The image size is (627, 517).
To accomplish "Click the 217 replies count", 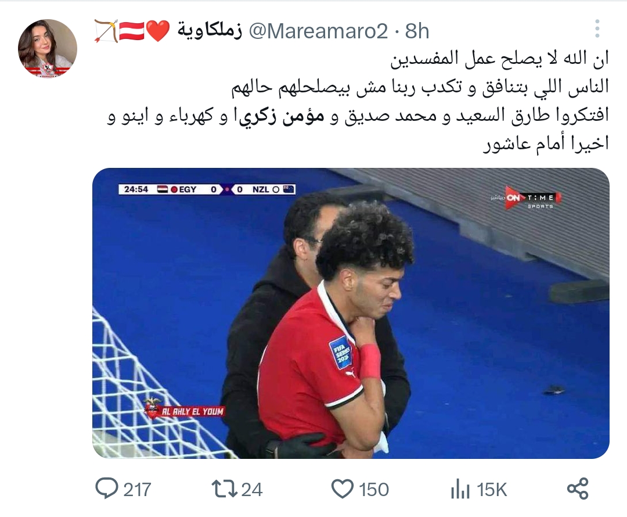I will (137, 490).
